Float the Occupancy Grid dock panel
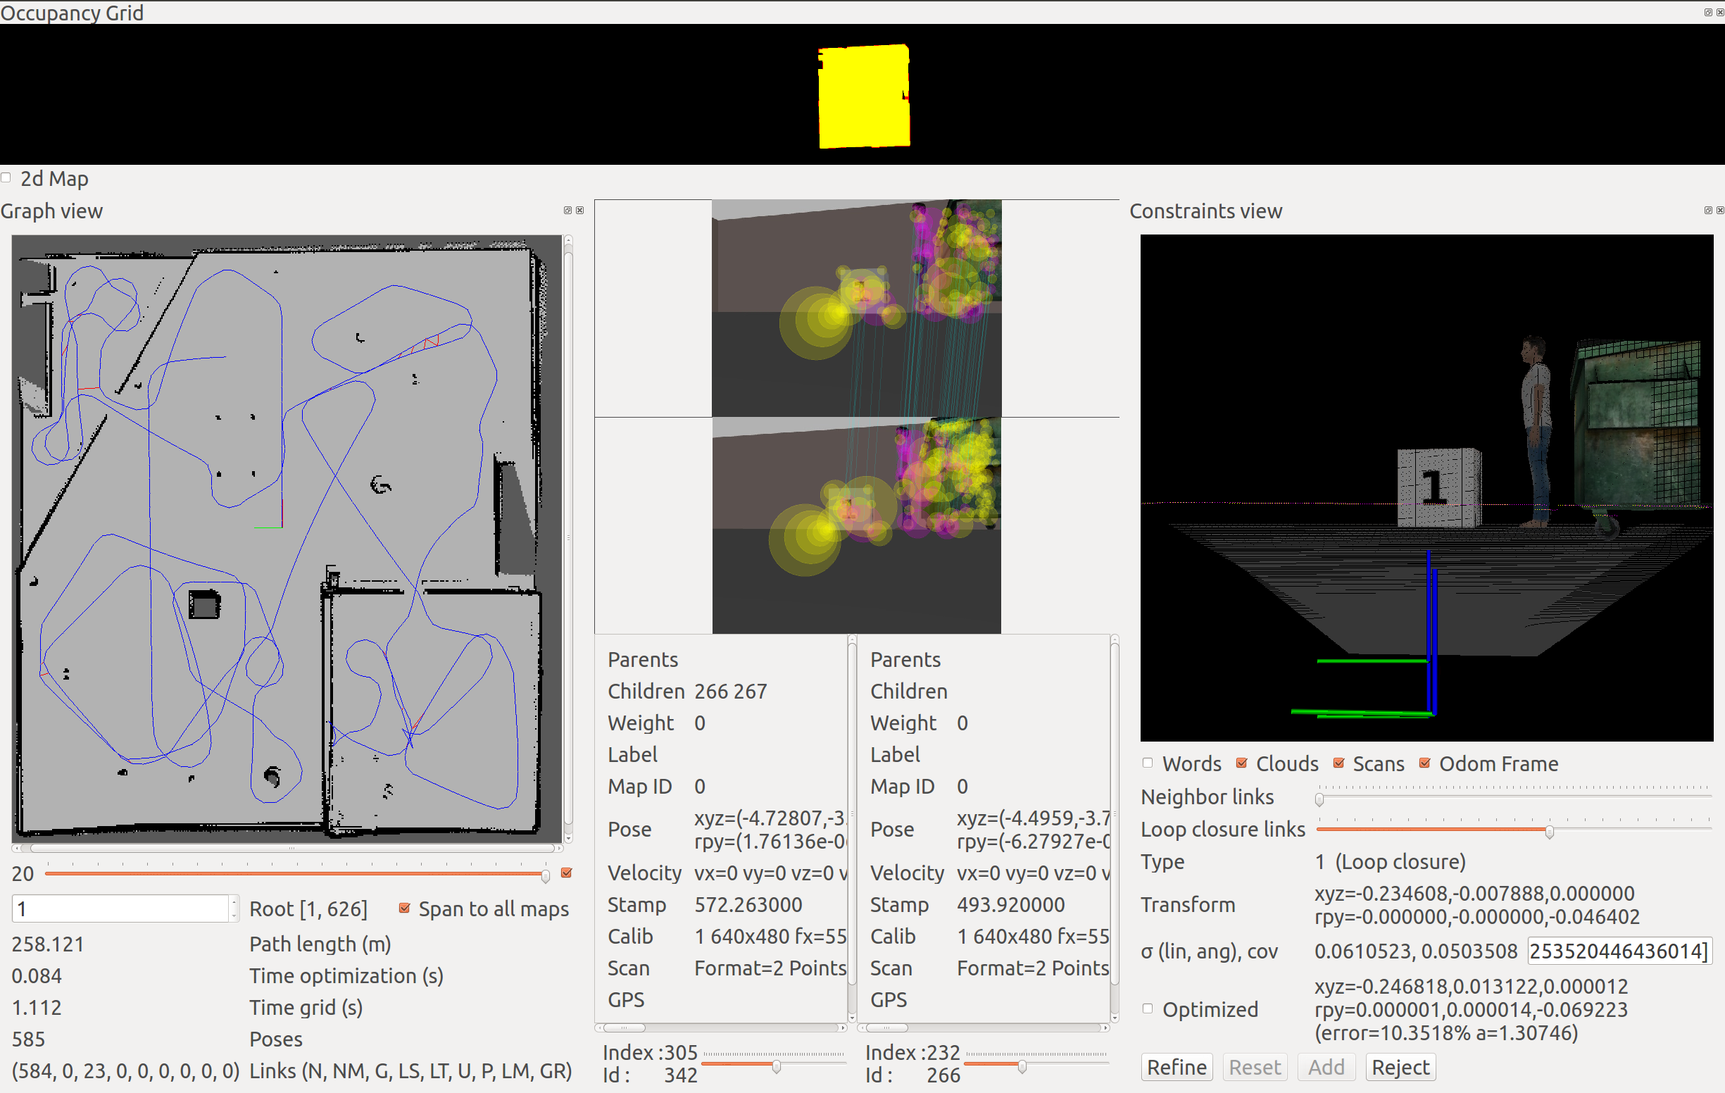The height and width of the screenshot is (1093, 1725). coord(1707,12)
